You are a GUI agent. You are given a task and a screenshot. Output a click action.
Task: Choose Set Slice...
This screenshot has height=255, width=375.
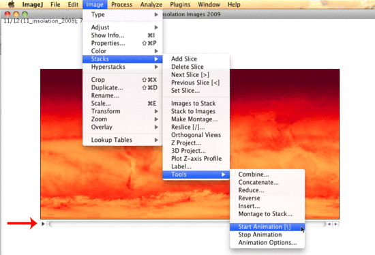(x=196, y=91)
